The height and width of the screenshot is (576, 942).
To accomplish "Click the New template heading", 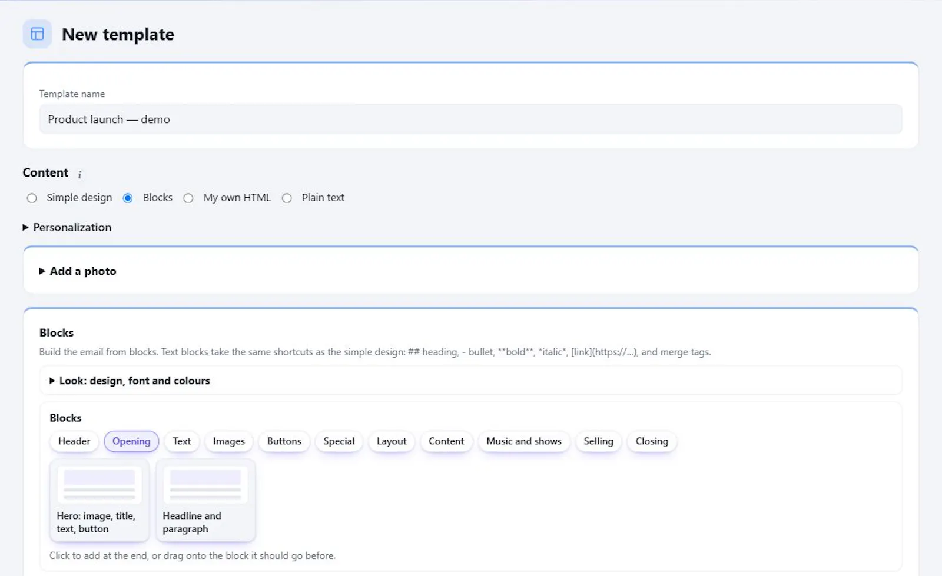I will 118,35.
